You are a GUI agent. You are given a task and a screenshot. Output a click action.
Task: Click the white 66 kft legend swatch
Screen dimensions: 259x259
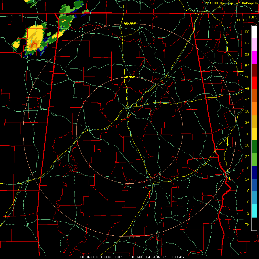[254, 32]
